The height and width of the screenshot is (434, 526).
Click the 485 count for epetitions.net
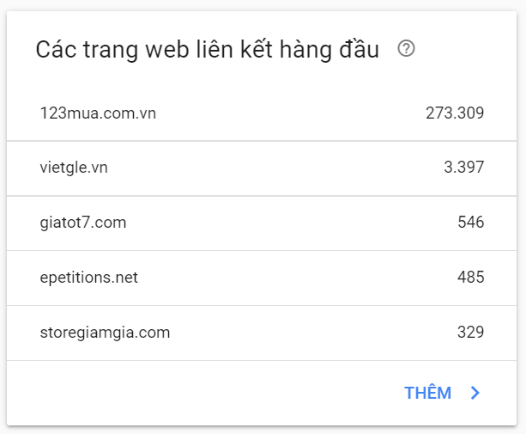point(471,277)
